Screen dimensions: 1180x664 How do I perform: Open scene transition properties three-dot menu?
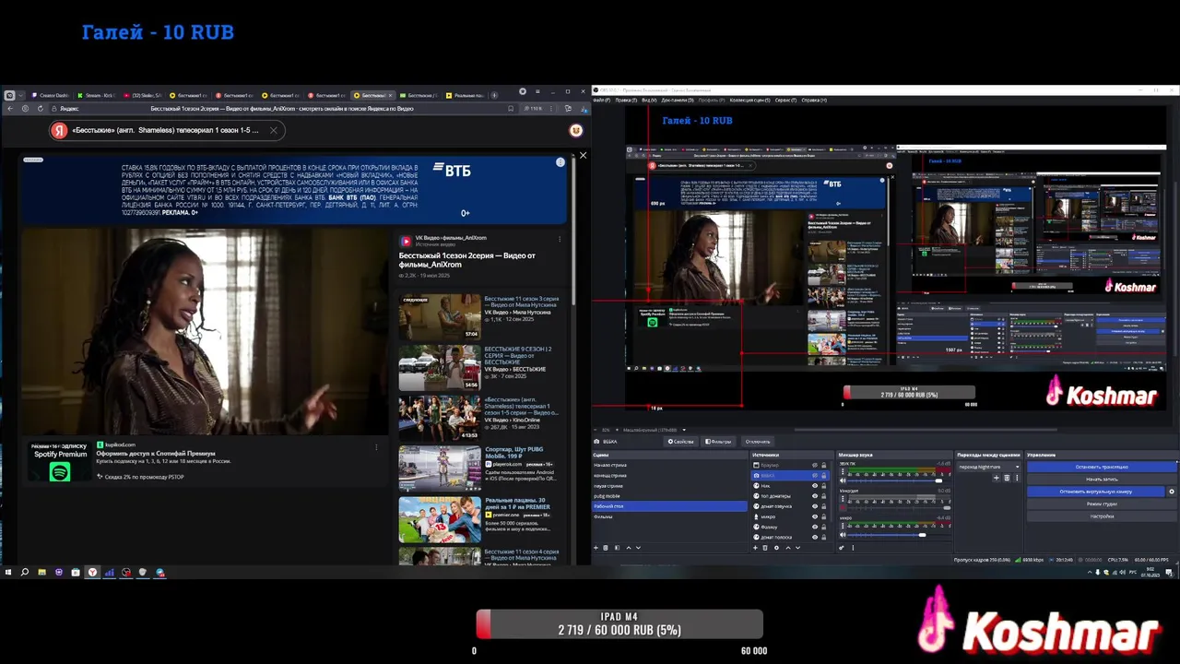click(1017, 478)
